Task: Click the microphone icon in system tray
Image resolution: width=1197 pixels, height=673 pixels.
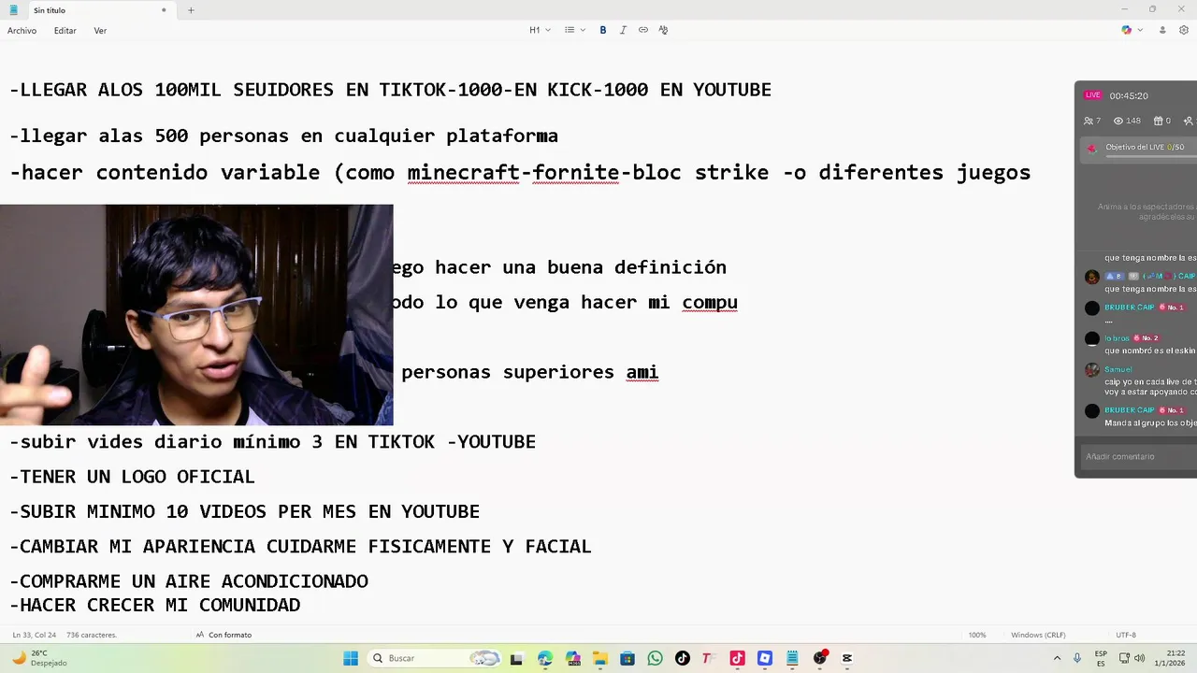Action: click(1077, 658)
